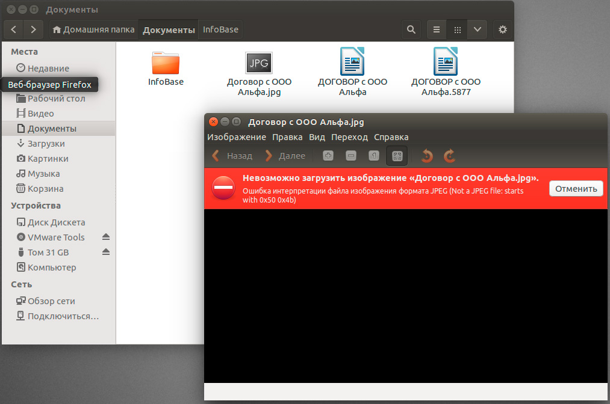Screen dimensions: 610x404
Task: Switch file manager to grid view
Action: pyautogui.click(x=458, y=29)
